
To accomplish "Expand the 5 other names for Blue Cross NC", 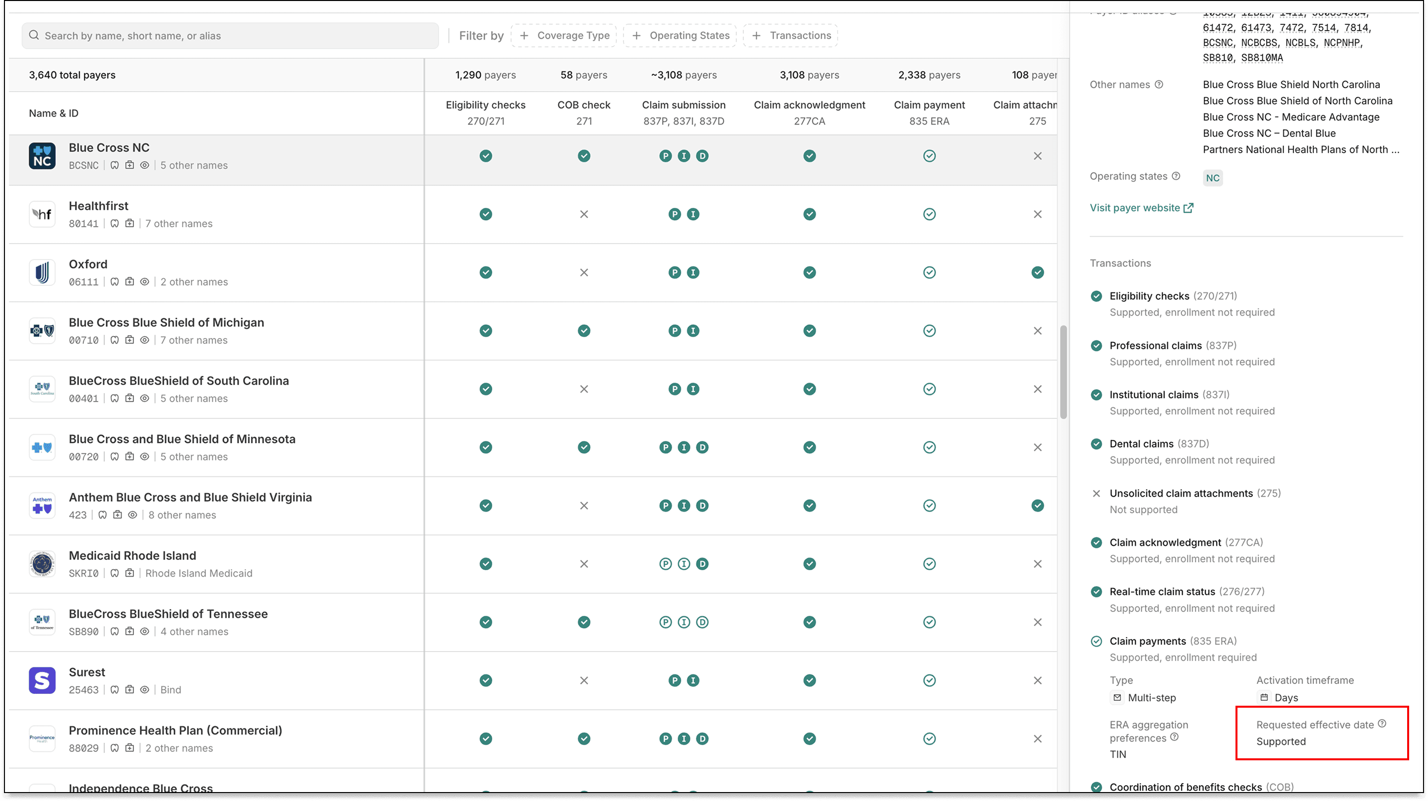I will pyautogui.click(x=194, y=165).
